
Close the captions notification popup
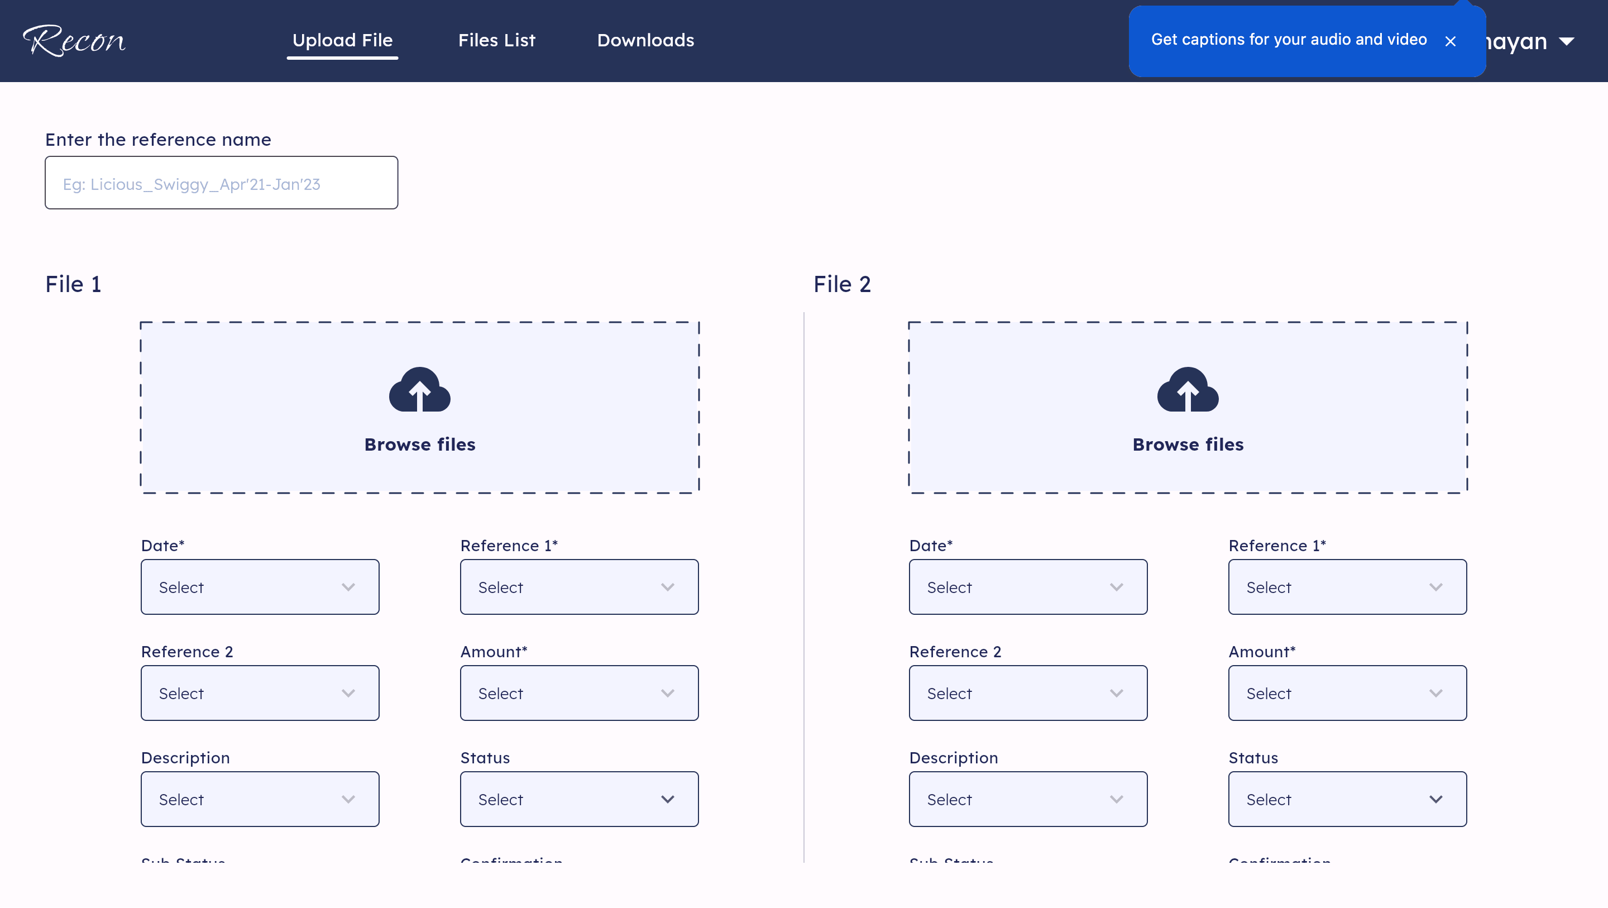click(1450, 41)
